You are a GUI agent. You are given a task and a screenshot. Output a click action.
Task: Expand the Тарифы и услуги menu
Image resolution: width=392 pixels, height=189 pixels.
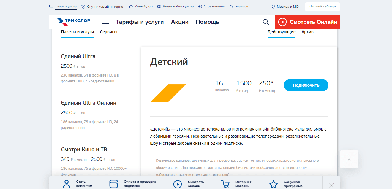point(140,22)
